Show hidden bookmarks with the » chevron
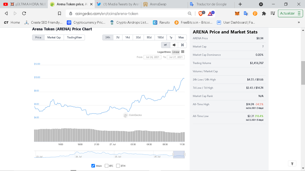305x171 pixels. [298, 23]
